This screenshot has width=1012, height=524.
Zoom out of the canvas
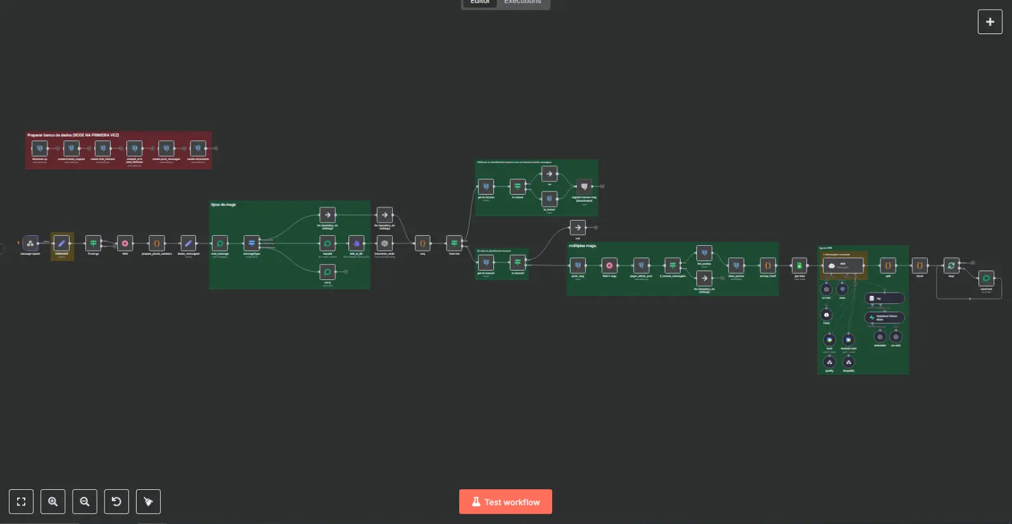85,502
